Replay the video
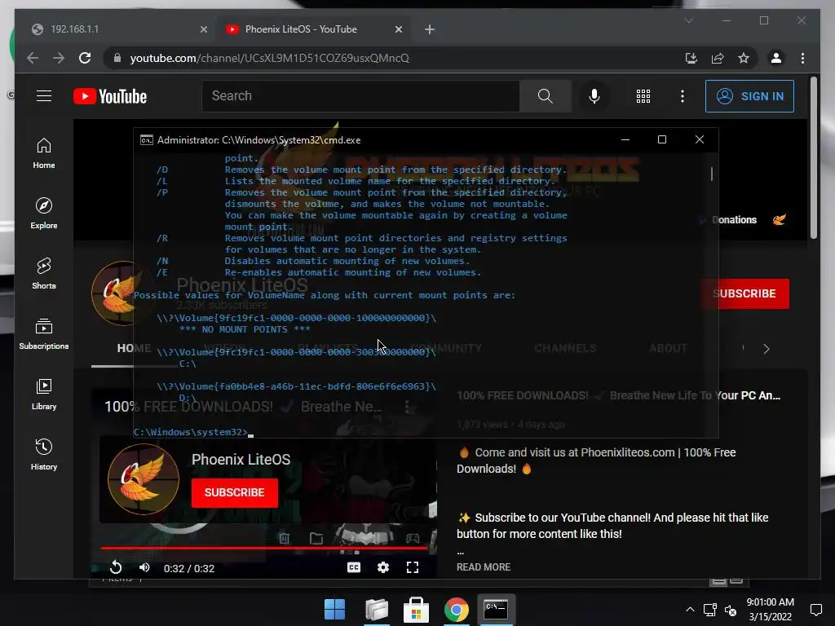Screen dimensions: 835x626 tap(116, 567)
